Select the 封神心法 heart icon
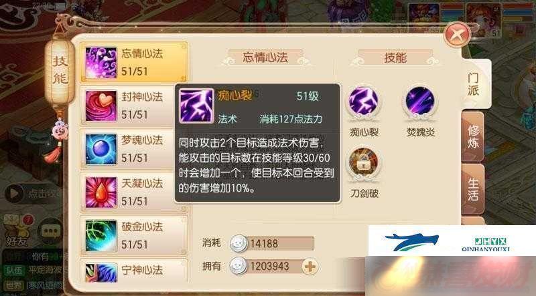Screen dimensions: 536x296 pos(101,106)
